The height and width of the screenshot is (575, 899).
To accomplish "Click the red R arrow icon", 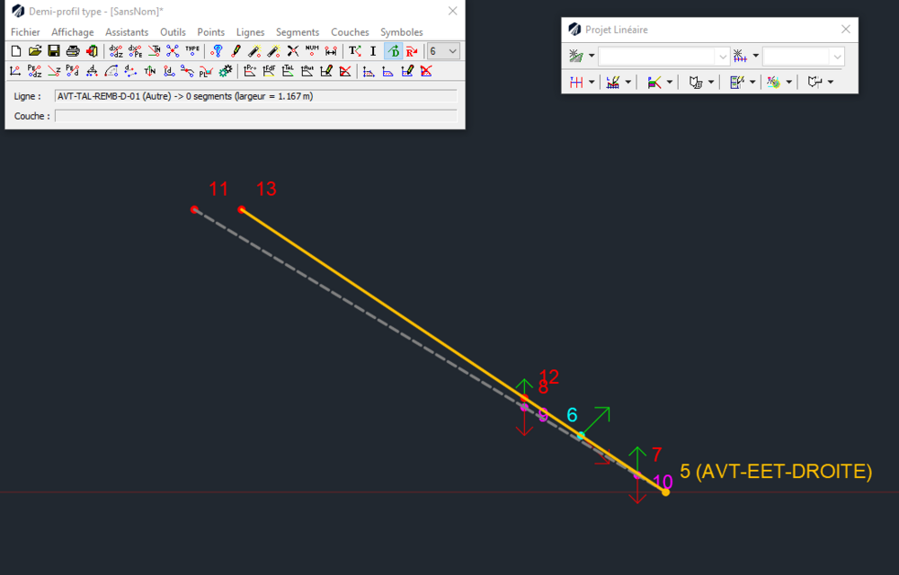I will [412, 51].
